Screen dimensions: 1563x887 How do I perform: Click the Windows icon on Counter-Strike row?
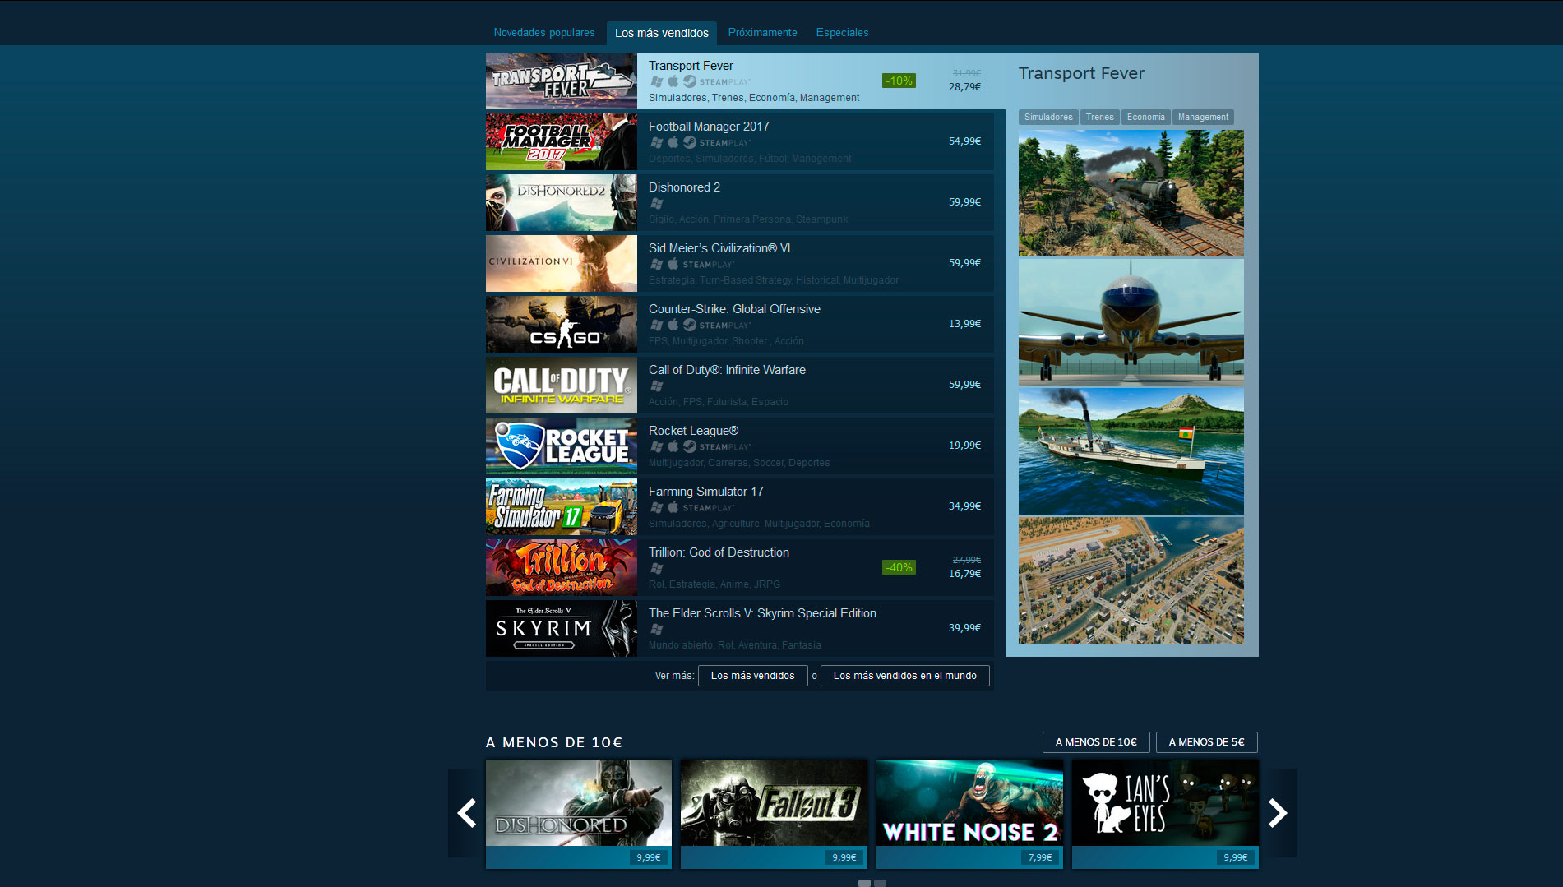point(656,325)
